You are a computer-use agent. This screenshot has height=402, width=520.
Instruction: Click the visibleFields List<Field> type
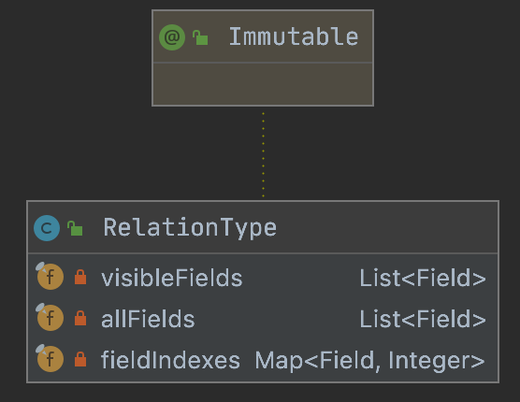click(x=423, y=278)
